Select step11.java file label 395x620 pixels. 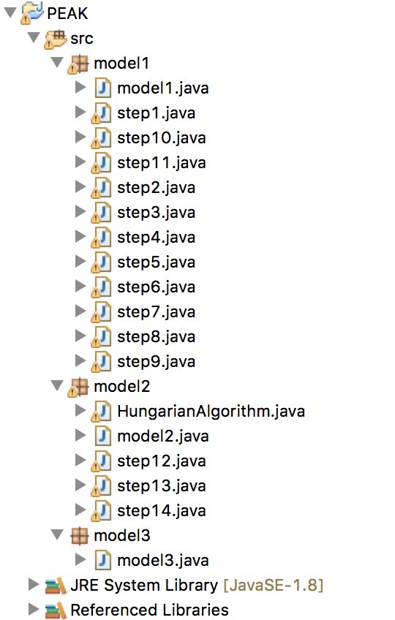pos(162,163)
